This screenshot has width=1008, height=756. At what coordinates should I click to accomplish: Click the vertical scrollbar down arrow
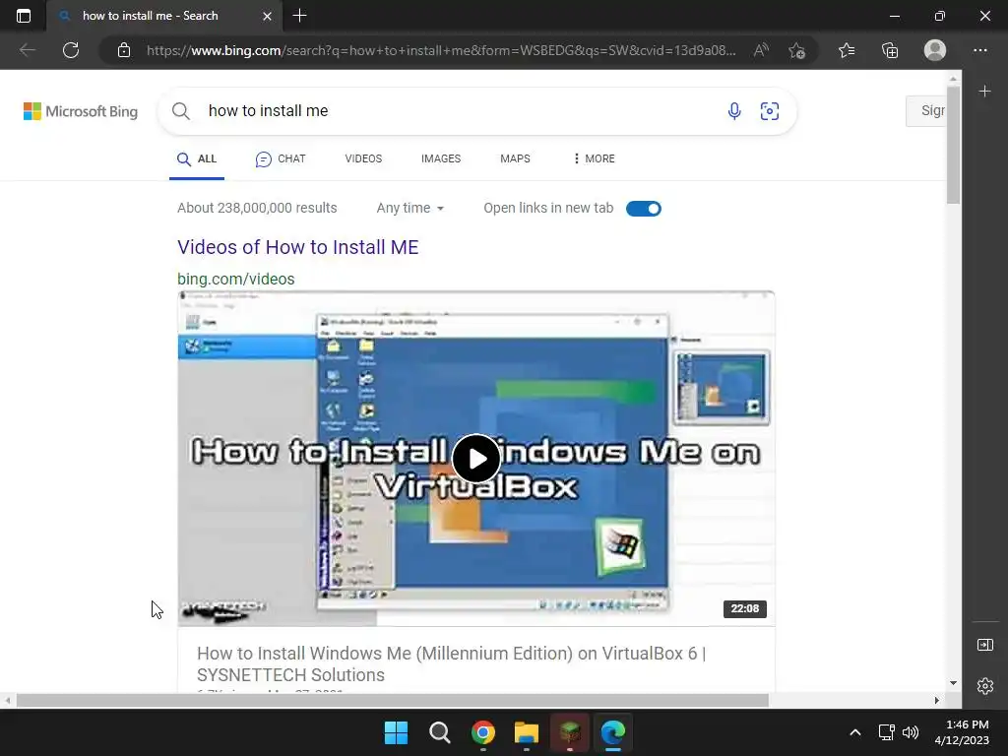pos(953,683)
